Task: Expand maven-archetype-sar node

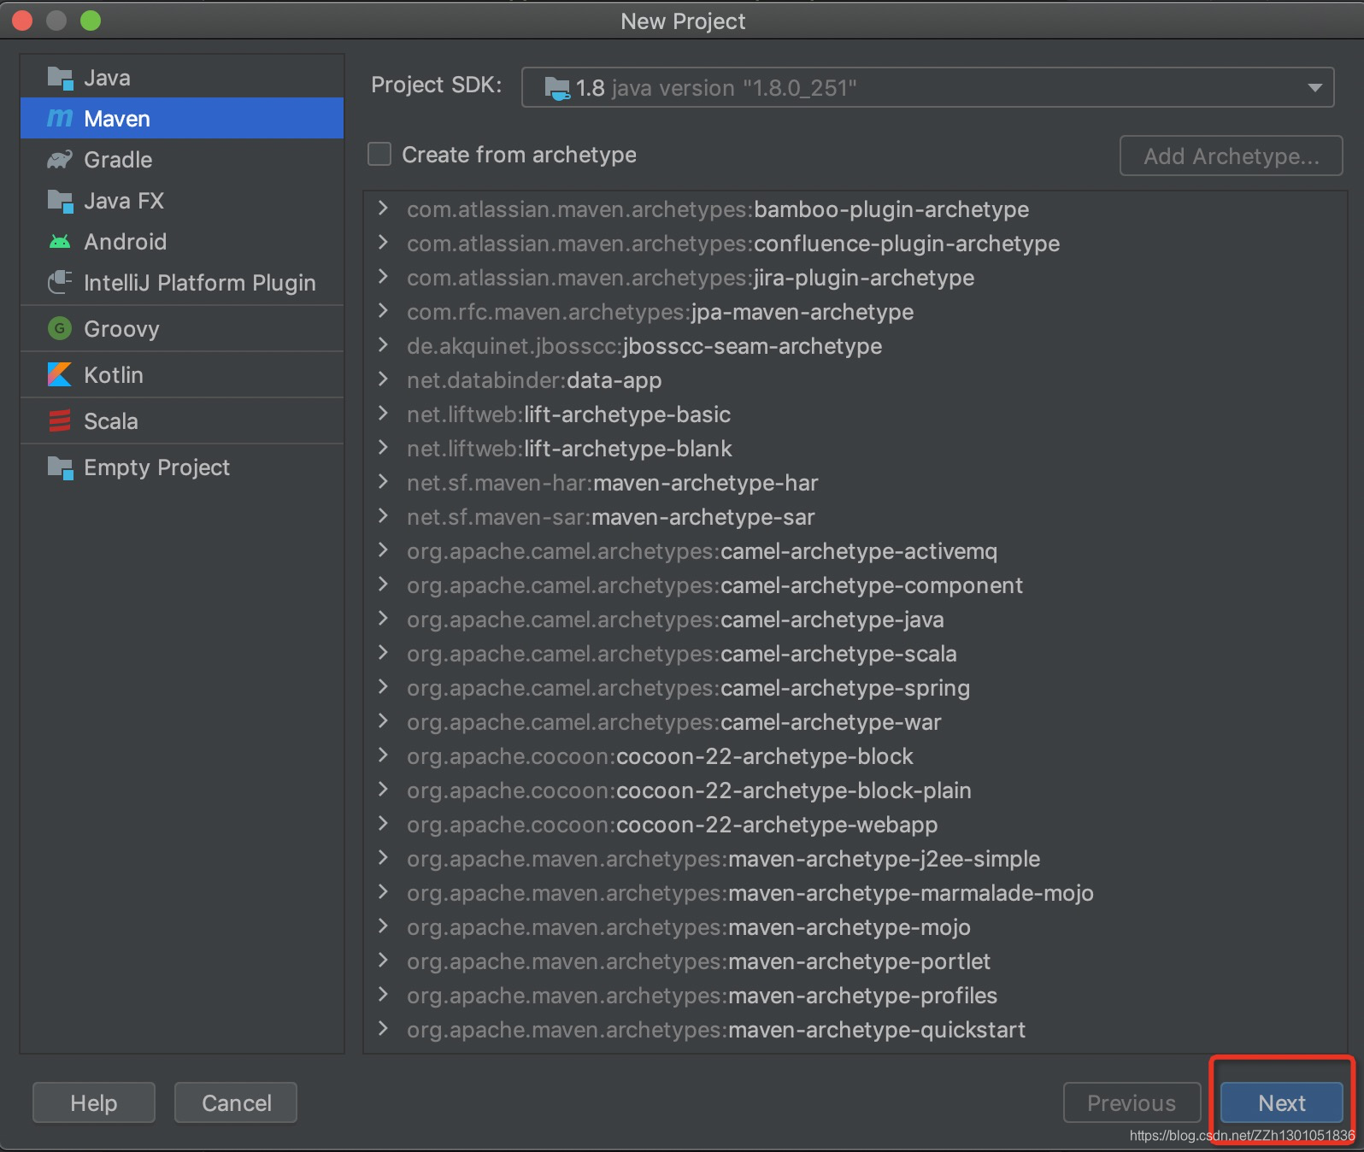Action: click(383, 516)
